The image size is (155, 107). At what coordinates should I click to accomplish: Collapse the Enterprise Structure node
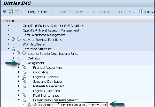click(x=9, y=49)
